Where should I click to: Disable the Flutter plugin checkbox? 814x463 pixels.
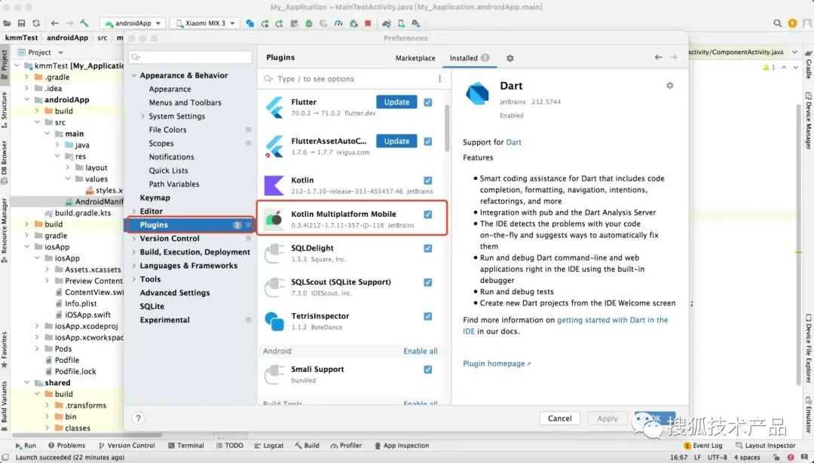point(428,102)
